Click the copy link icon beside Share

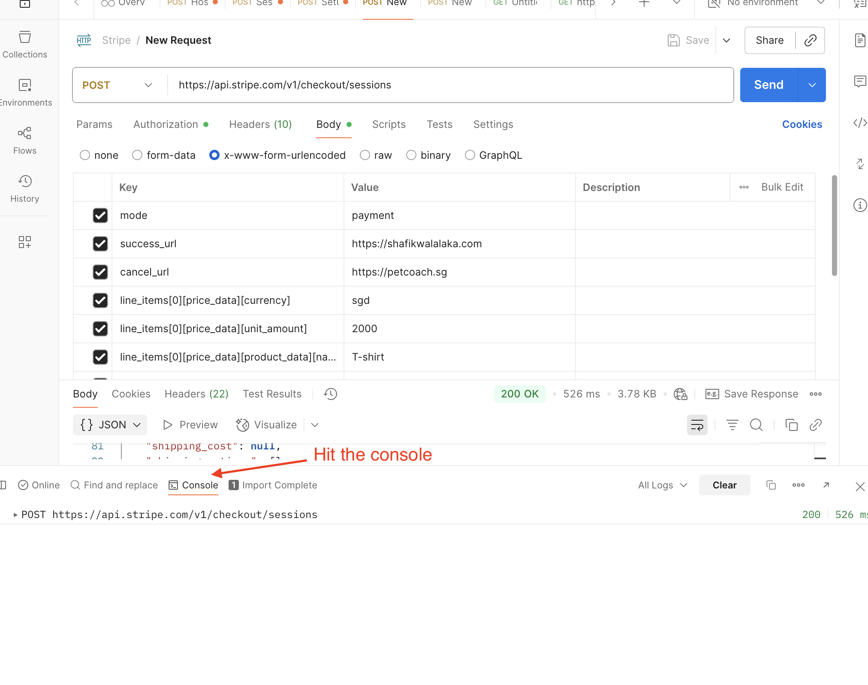(x=810, y=40)
